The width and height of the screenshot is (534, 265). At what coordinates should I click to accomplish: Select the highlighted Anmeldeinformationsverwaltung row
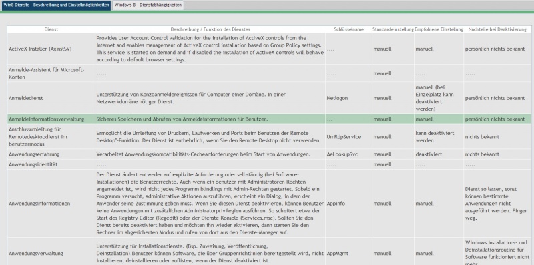269,119
